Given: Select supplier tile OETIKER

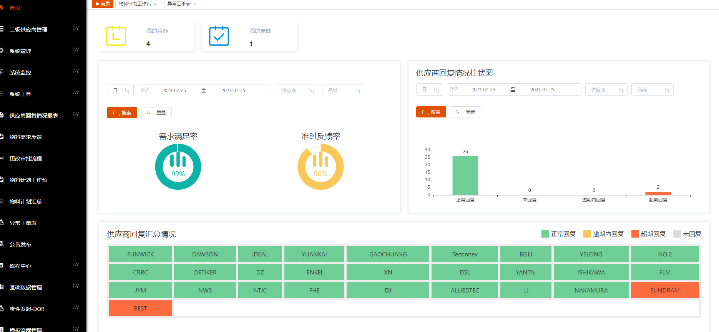Looking at the screenshot, I should click(205, 272).
